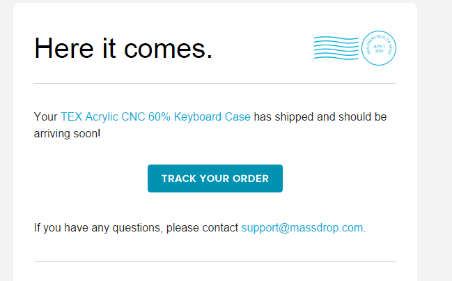Click the wavy postal cancellation lines graphic
The height and width of the screenshot is (281, 452).
336,48
